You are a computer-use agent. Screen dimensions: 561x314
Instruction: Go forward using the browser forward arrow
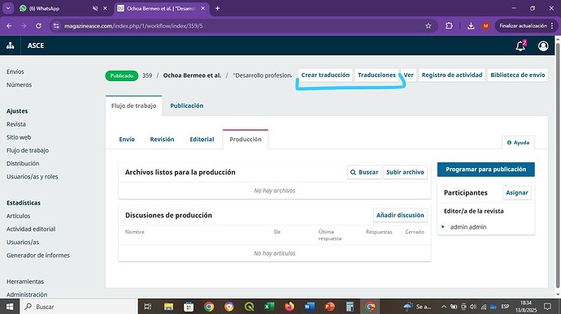click(x=24, y=26)
